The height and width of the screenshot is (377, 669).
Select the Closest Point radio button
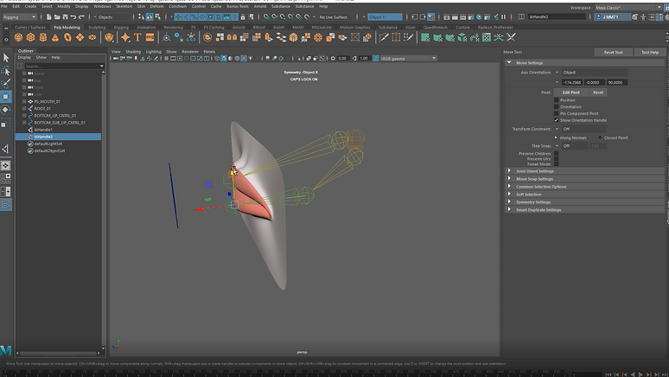point(600,137)
